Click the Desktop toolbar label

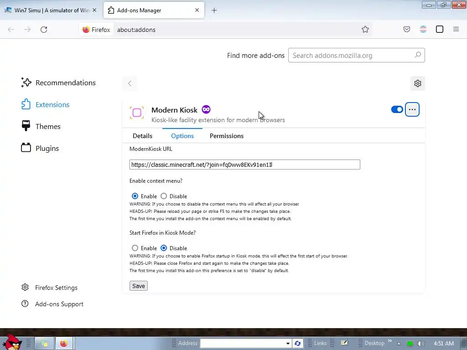click(x=374, y=343)
